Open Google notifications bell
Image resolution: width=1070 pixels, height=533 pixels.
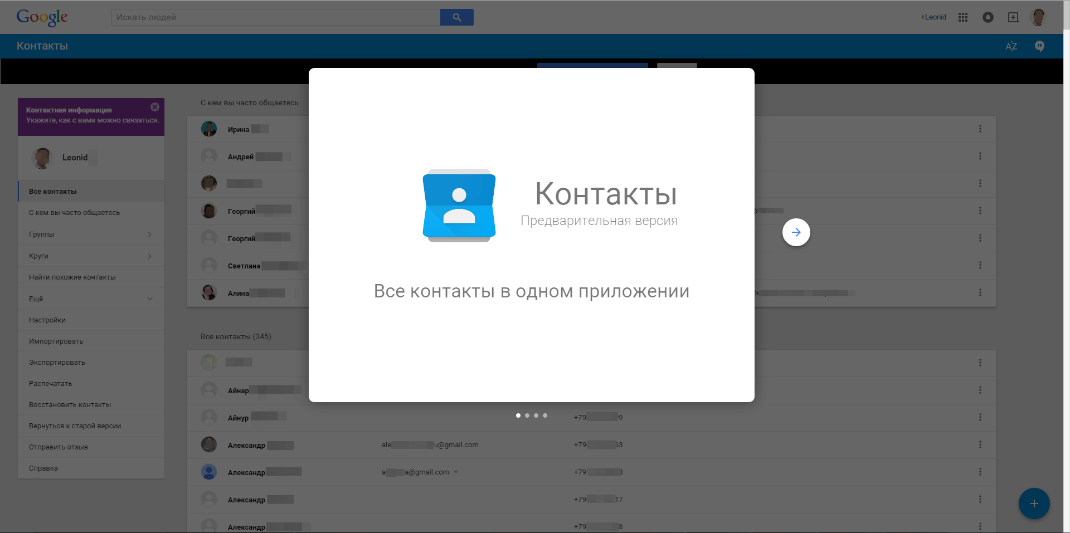(988, 17)
